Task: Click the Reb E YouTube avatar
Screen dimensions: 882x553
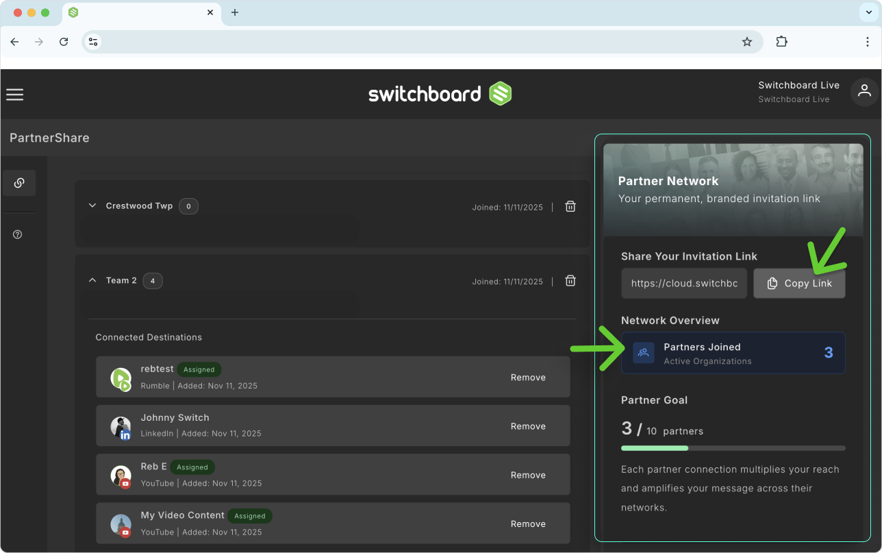Action: pyautogui.click(x=121, y=476)
